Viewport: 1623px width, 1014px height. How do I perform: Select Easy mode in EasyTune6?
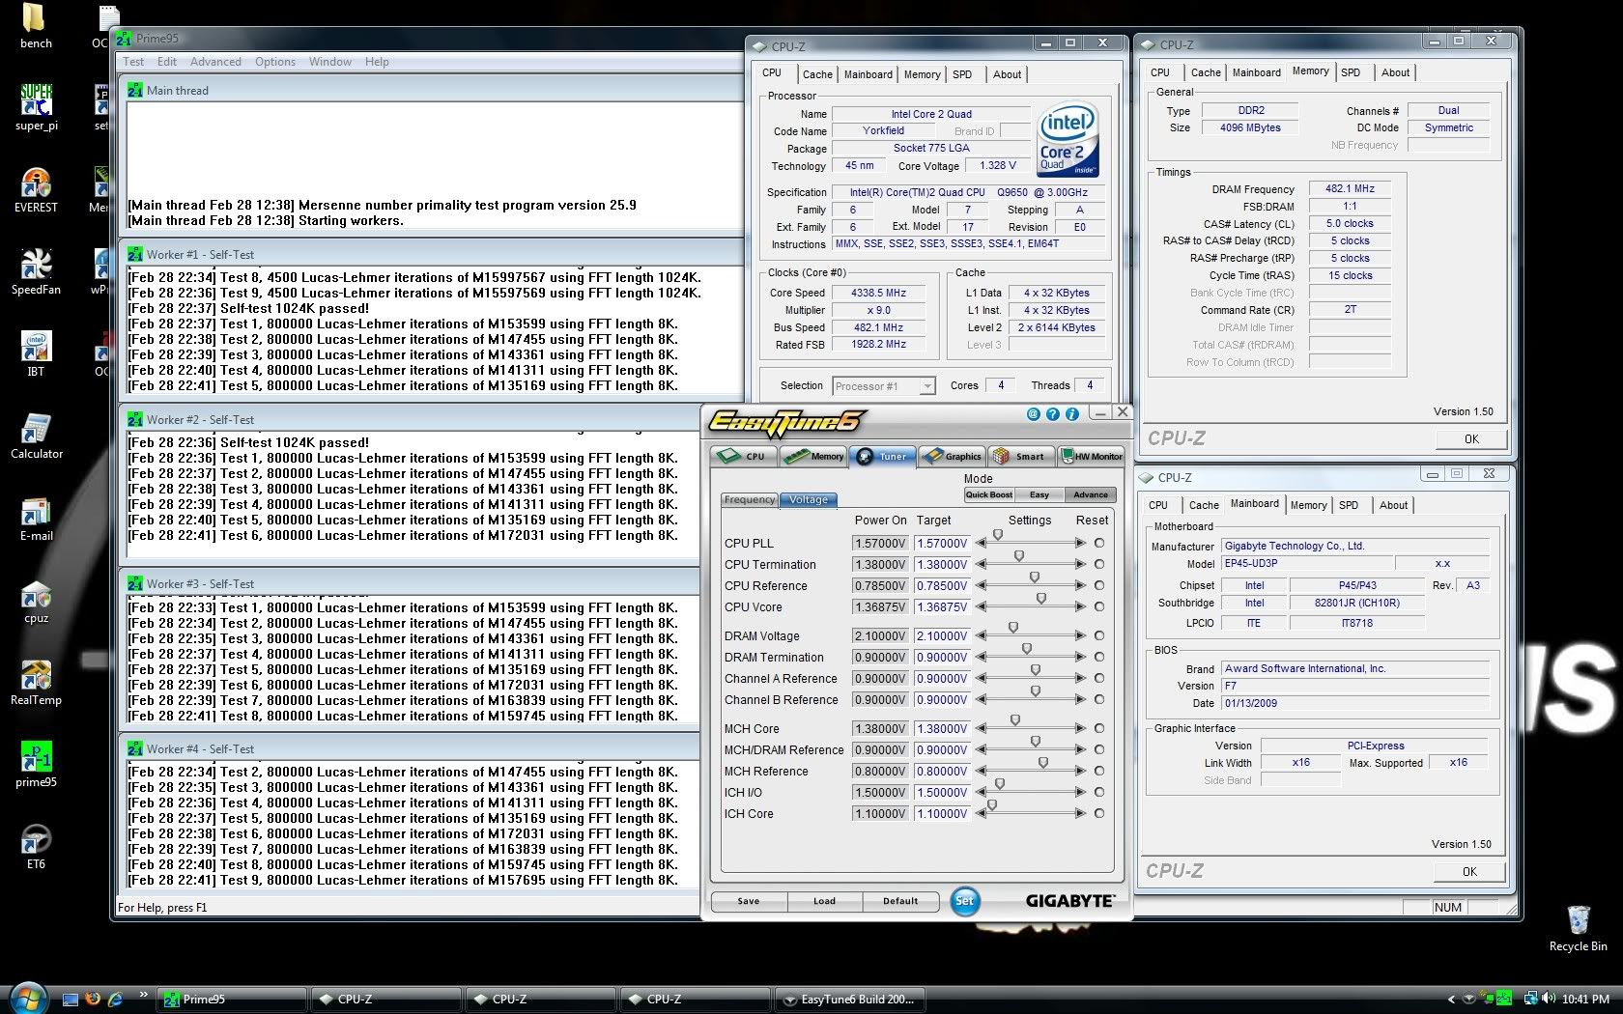[x=1039, y=494]
